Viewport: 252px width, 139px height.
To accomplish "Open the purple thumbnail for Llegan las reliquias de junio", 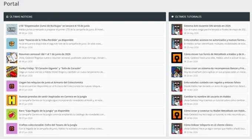I will pyautogui.click(x=12, y=86).
